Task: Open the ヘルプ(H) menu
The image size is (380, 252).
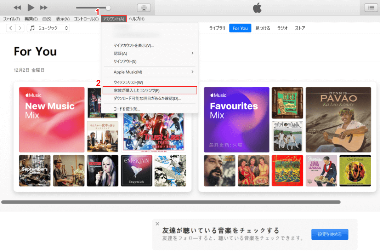Action: tap(137, 19)
